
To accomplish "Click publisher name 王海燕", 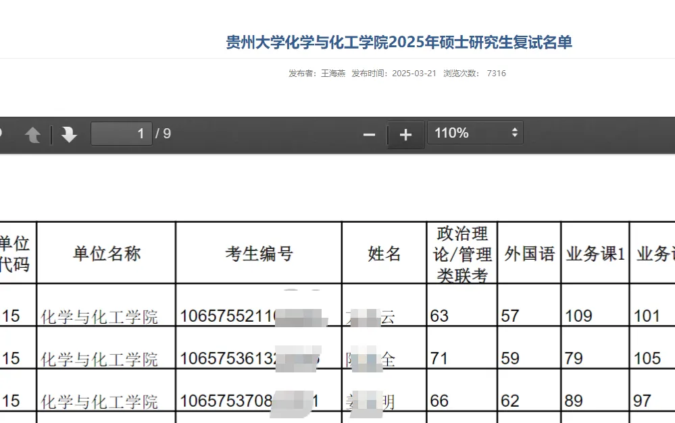I will tap(333, 74).
